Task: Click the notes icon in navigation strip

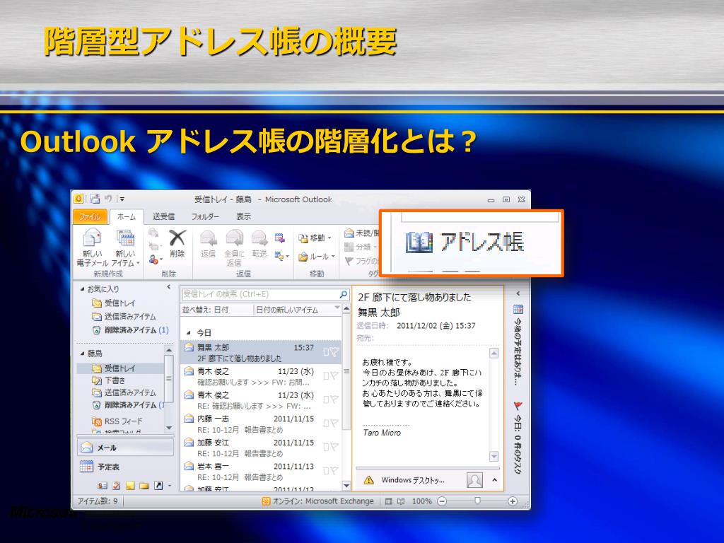Action: point(130,485)
